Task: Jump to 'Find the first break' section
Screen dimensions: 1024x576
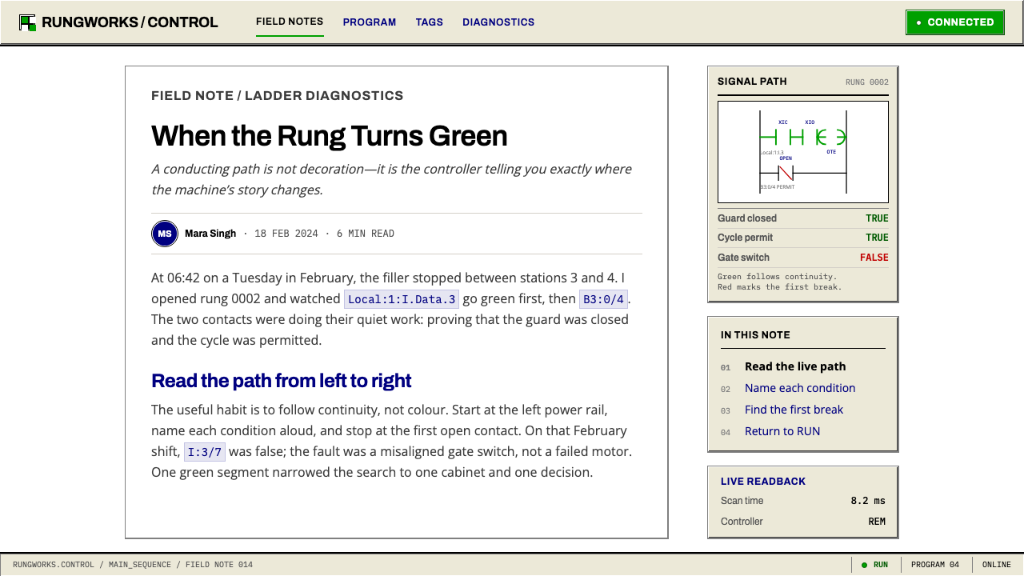Action: tap(794, 410)
